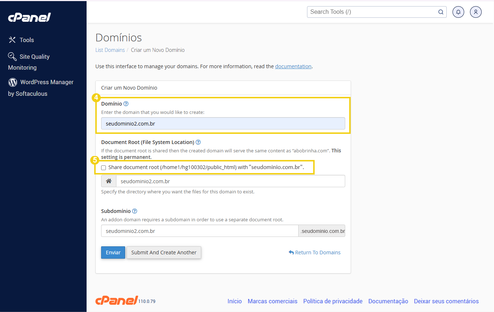
Task: Click Submit And Create Another
Action: pyautogui.click(x=164, y=252)
